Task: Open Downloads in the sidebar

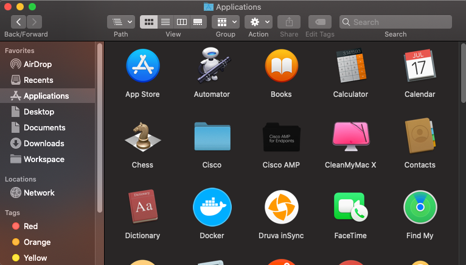Action: (47, 143)
